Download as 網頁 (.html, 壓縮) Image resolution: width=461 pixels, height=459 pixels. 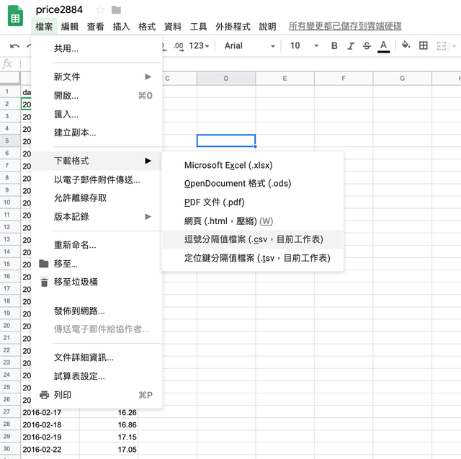tap(253, 220)
